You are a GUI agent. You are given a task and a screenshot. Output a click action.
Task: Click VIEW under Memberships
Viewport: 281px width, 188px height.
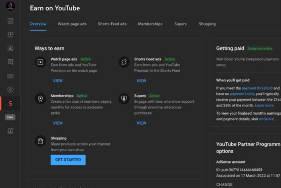click(x=58, y=123)
